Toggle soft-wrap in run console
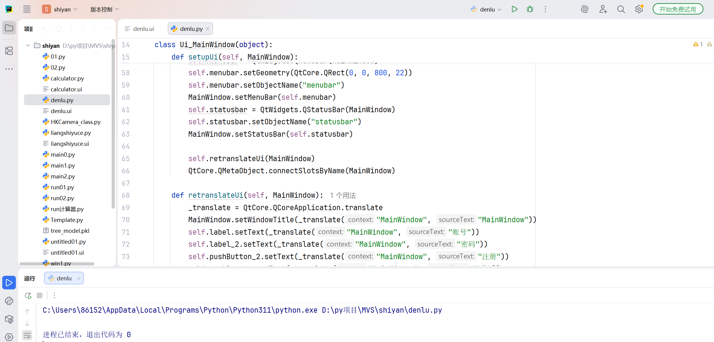The width and height of the screenshot is (714, 342). tap(27, 335)
